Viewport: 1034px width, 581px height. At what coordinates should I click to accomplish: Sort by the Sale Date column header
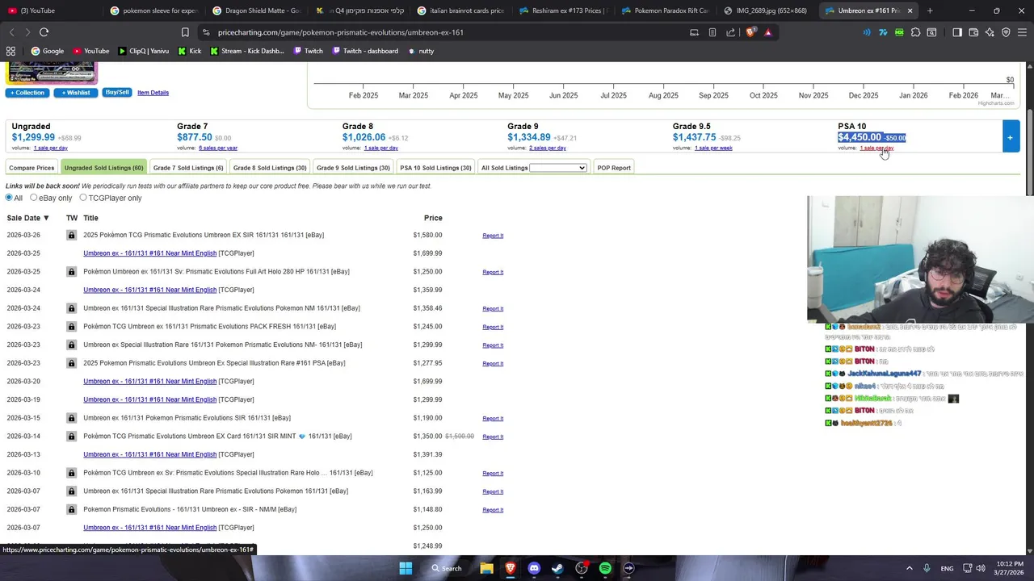point(27,218)
